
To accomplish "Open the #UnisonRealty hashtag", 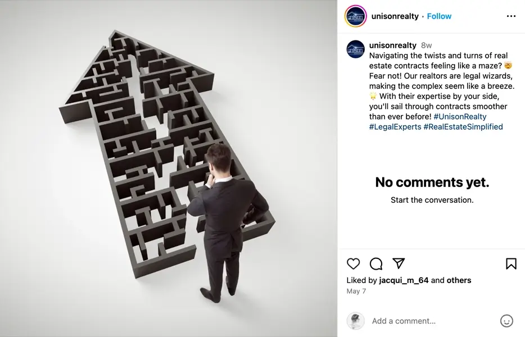I will pos(460,116).
